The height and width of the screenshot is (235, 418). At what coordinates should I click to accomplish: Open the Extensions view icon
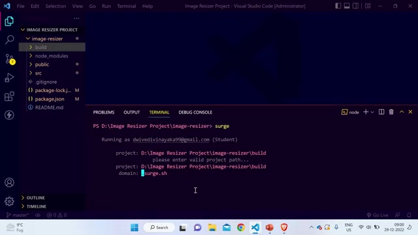(x=9, y=97)
